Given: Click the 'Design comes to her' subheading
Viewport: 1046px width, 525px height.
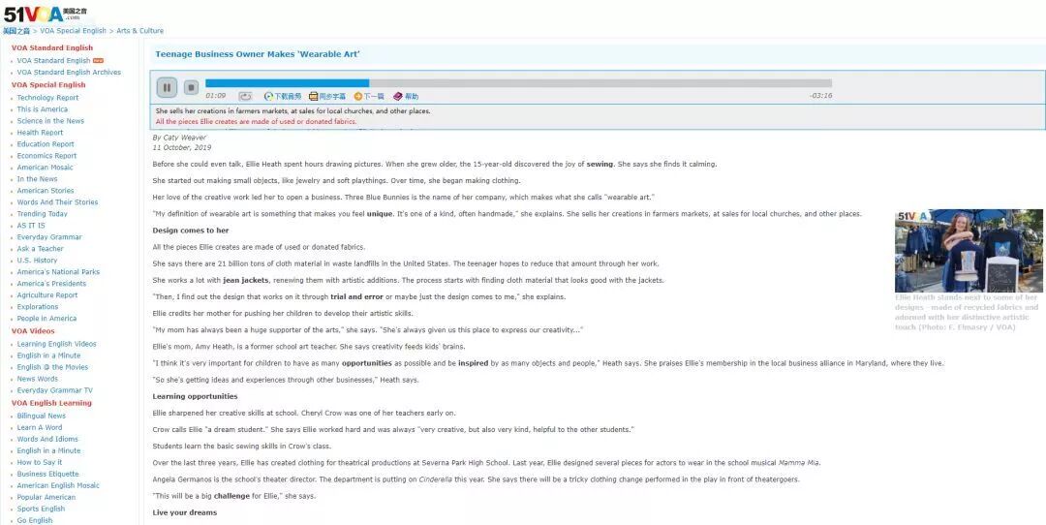Looking at the screenshot, I should 190,231.
